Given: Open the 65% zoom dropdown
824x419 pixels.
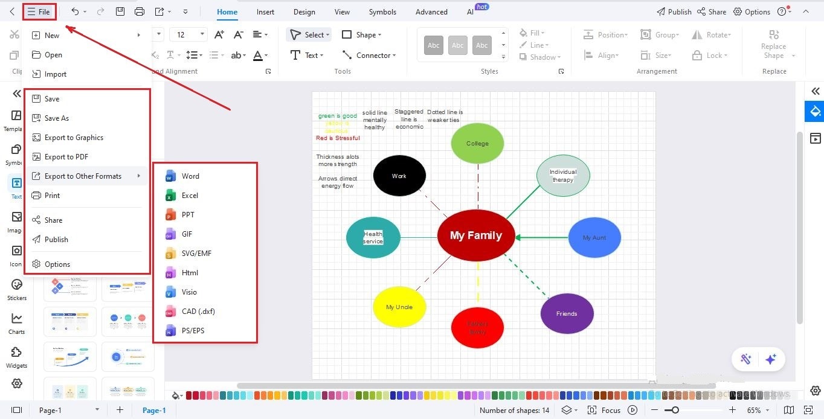Looking at the screenshot, I should coord(758,410).
